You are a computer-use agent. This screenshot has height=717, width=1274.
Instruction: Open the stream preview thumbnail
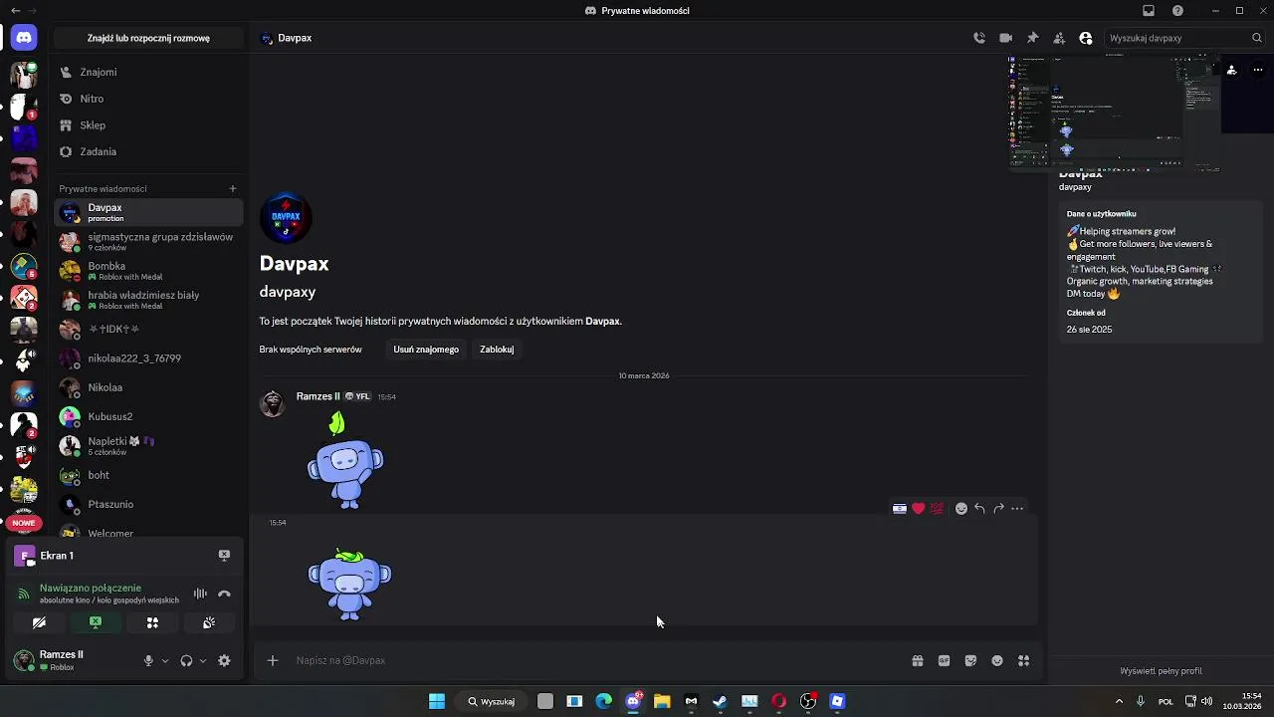click(x=1114, y=114)
